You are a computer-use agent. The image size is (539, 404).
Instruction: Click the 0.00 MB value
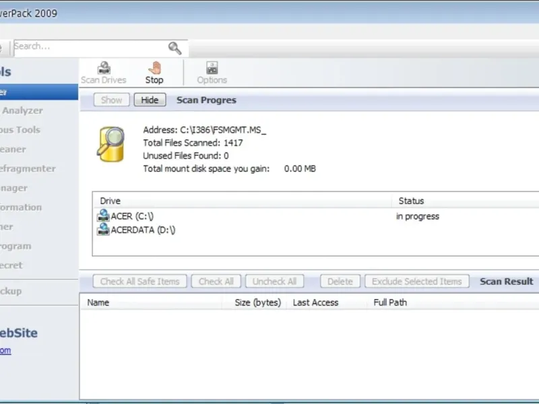pos(300,169)
